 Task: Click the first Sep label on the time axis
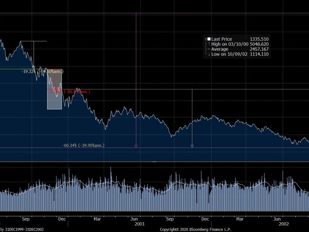point(26,218)
